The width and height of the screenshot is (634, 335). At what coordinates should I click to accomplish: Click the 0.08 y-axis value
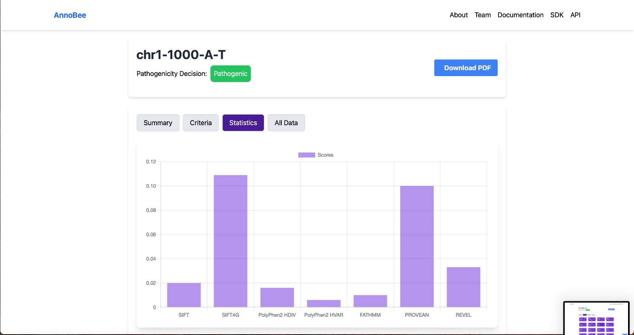151,210
